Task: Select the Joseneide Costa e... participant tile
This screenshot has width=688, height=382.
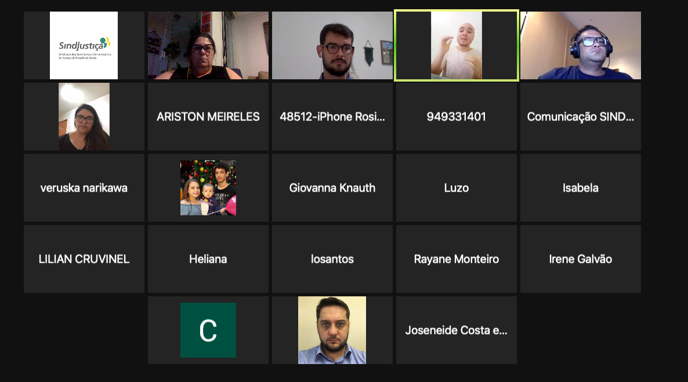Action: [x=457, y=330]
